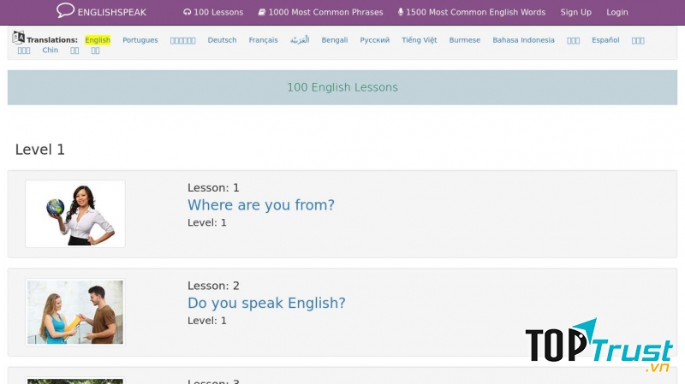Switch translation to Chin
This screenshot has width=685, height=384.
51,50
